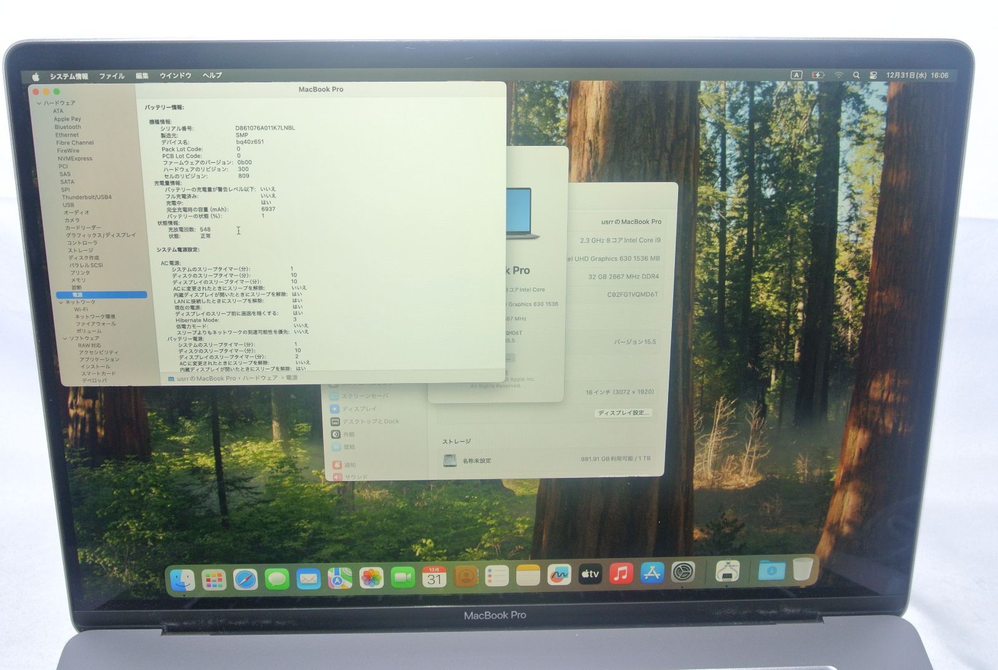Open the ファイル menu
Viewport: 998px width, 670px height.
(x=112, y=76)
